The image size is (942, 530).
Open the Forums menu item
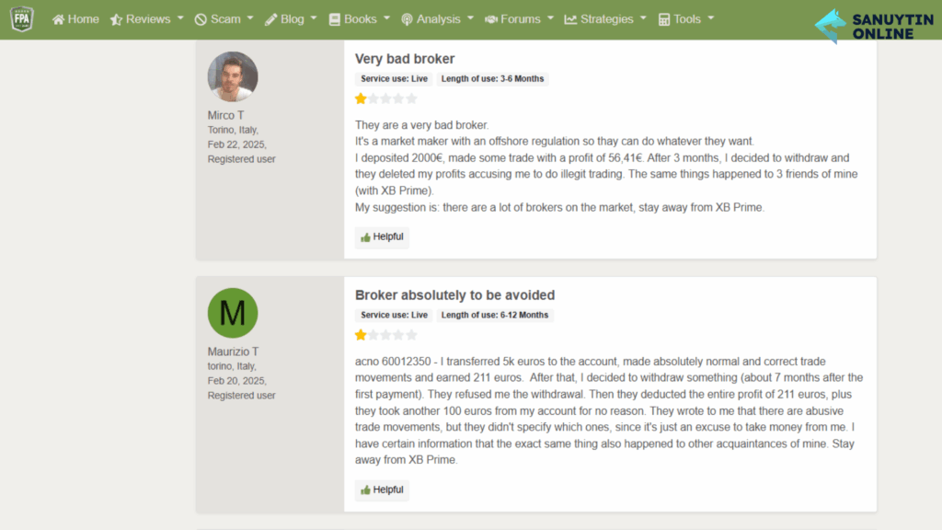519,19
